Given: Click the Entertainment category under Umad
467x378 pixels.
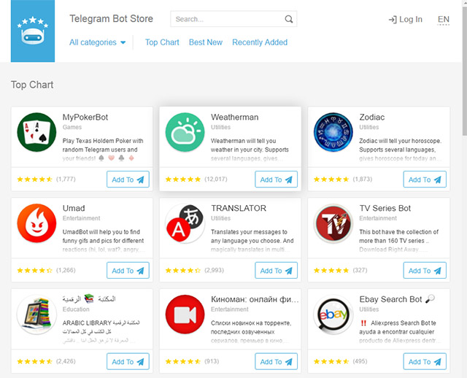Looking at the screenshot, I should pos(81,218).
